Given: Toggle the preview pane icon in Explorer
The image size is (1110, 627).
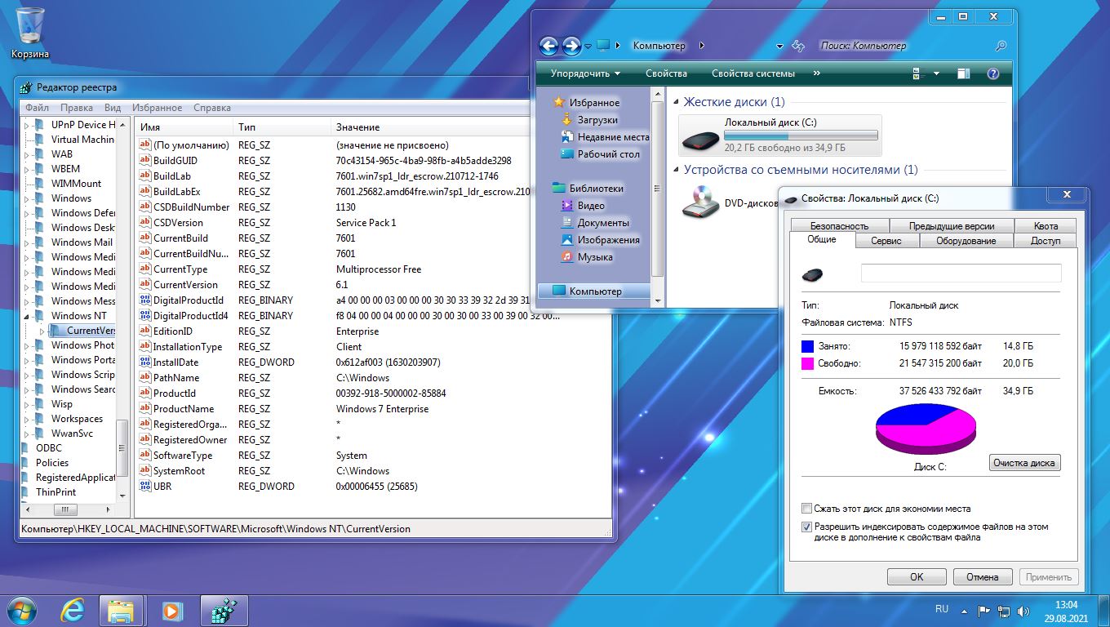Looking at the screenshot, I should pos(964,73).
